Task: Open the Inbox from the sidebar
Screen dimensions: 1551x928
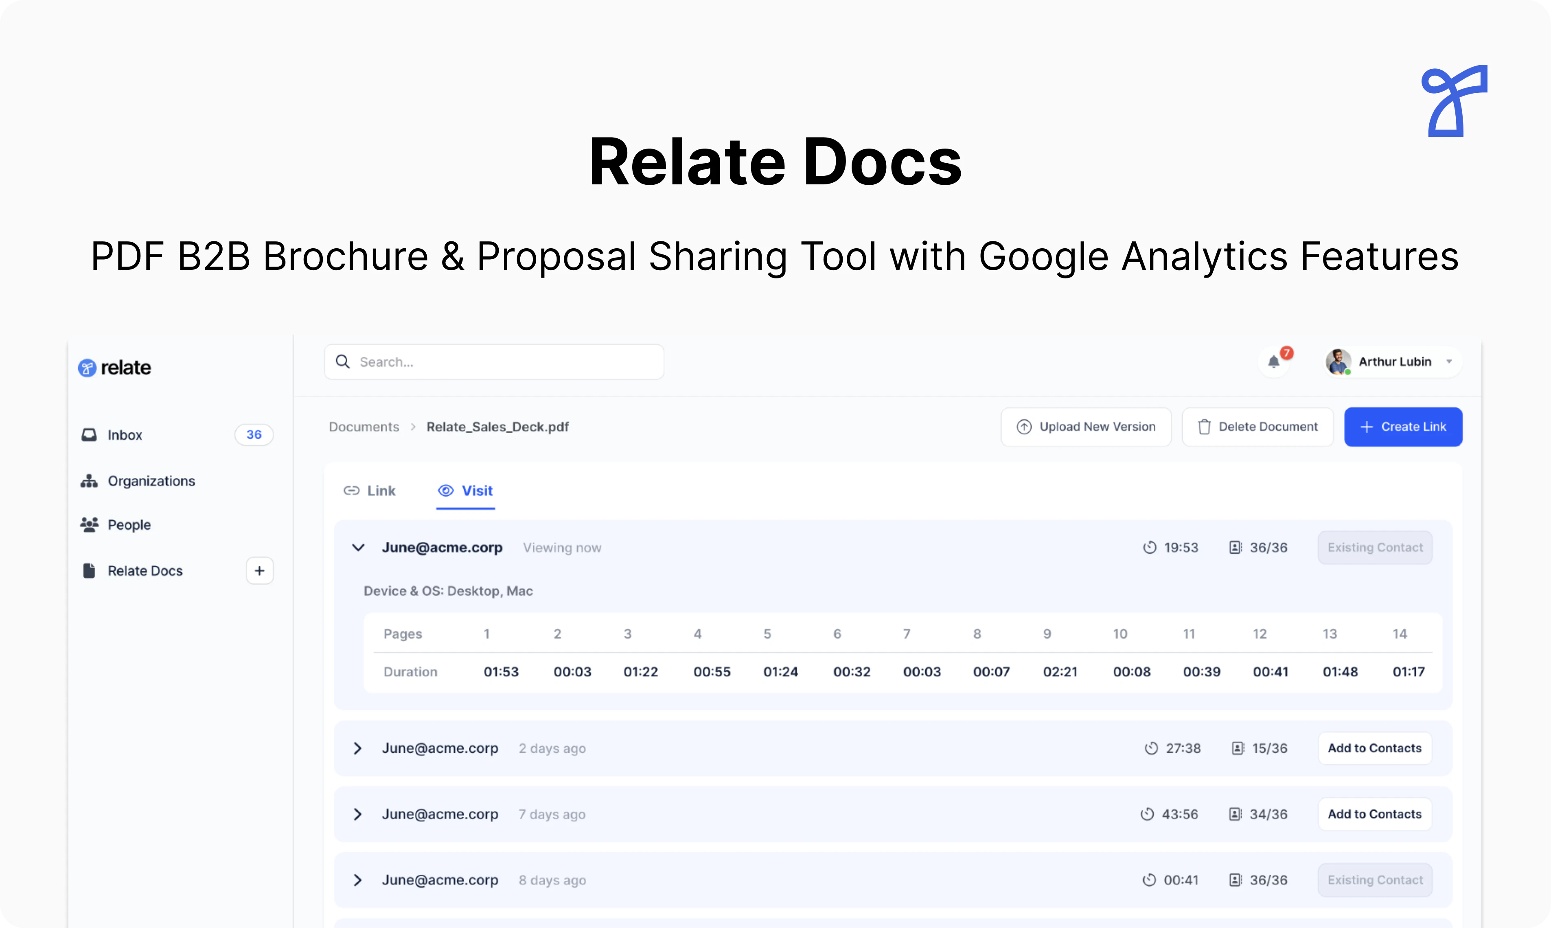Action: [x=125, y=435]
